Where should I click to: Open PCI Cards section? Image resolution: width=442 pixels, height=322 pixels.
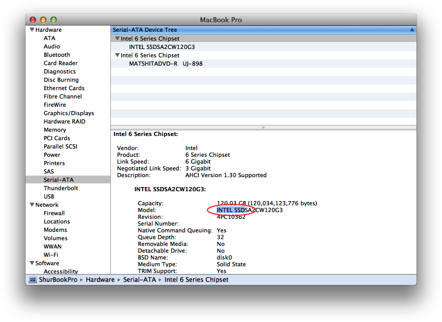pyautogui.click(x=57, y=138)
